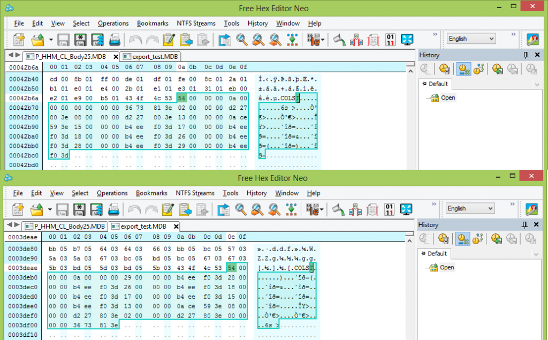Click Save History icon in bottom History panel
The height and width of the screenshot is (340, 548).
498,238
